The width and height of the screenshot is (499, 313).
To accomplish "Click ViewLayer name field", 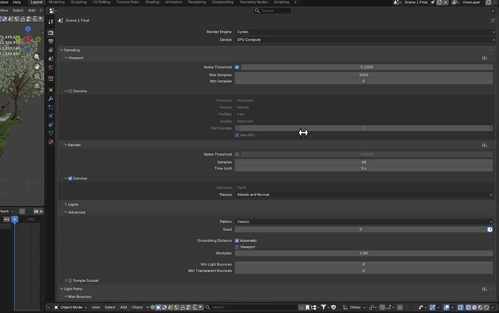I will click(x=471, y=2).
